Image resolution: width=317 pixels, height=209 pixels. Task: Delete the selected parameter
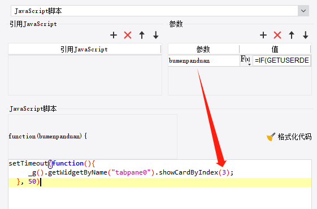click(x=277, y=35)
